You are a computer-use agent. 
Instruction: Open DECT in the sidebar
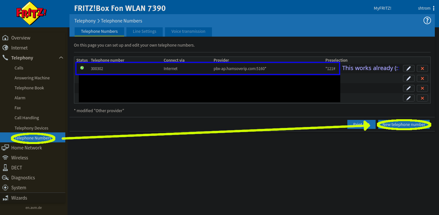[x=17, y=168]
